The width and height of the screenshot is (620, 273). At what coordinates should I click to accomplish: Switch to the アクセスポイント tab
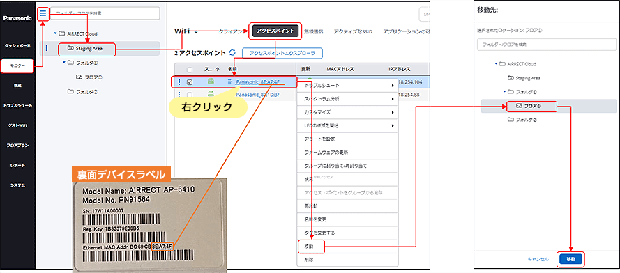tap(275, 31)
